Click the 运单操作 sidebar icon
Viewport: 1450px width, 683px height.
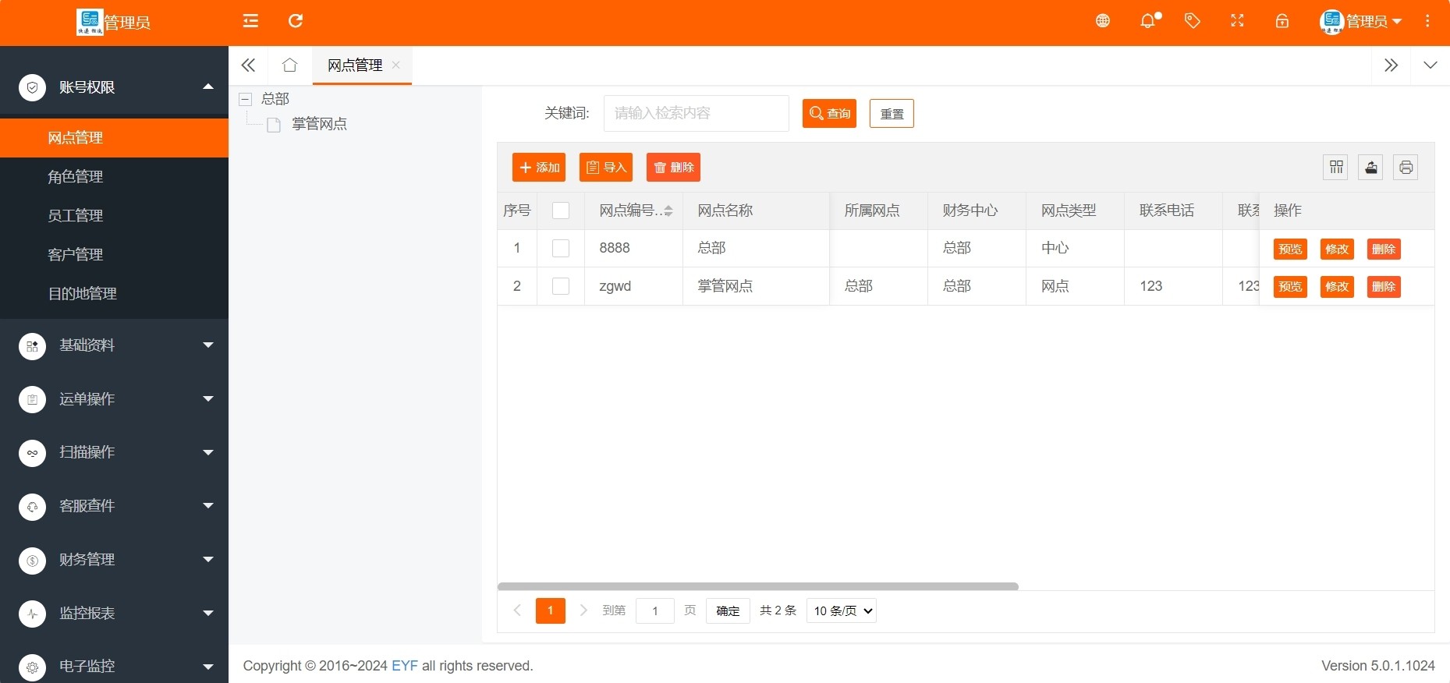(32, 399)
